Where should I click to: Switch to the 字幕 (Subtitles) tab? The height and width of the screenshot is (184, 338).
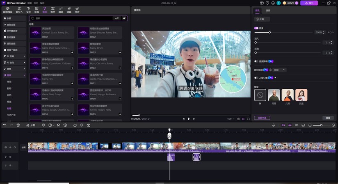[37, 10]
